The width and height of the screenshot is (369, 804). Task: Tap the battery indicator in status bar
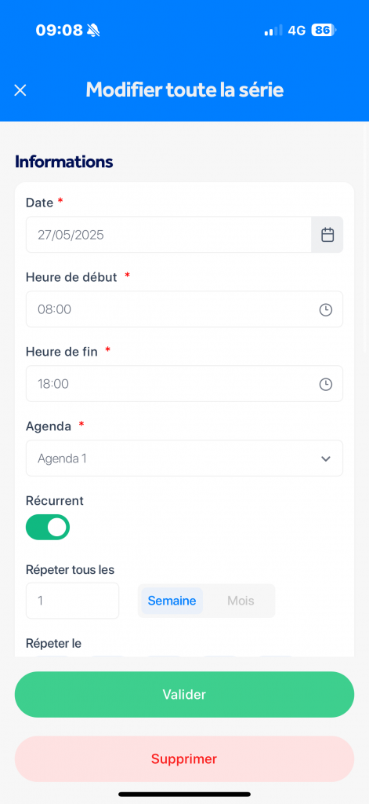point(324,31)
